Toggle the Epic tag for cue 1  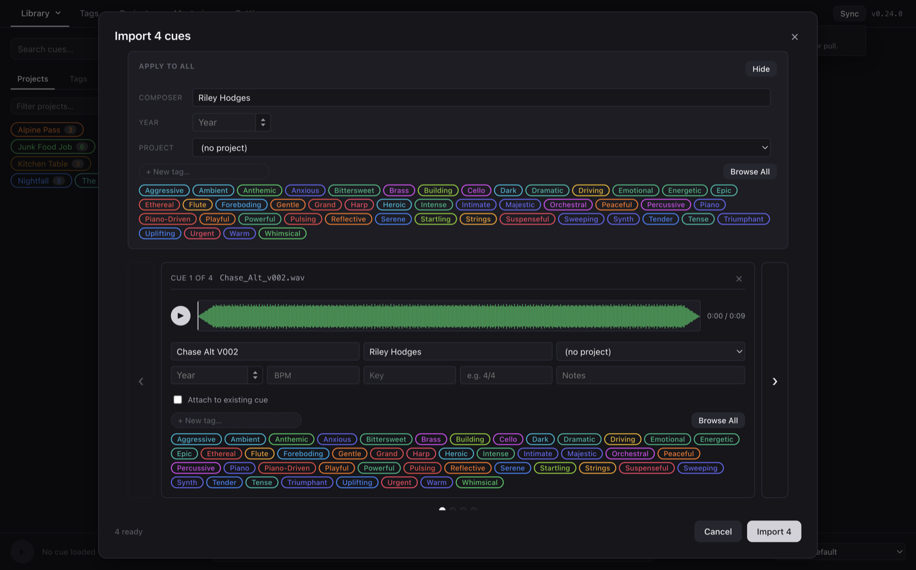tap(184, 454)
